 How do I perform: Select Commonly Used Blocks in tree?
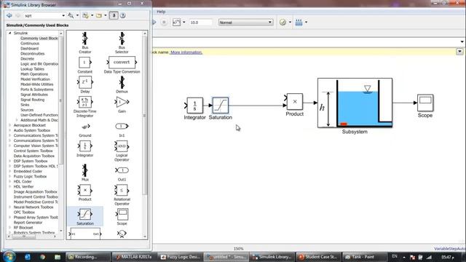[x=39, y=39]
